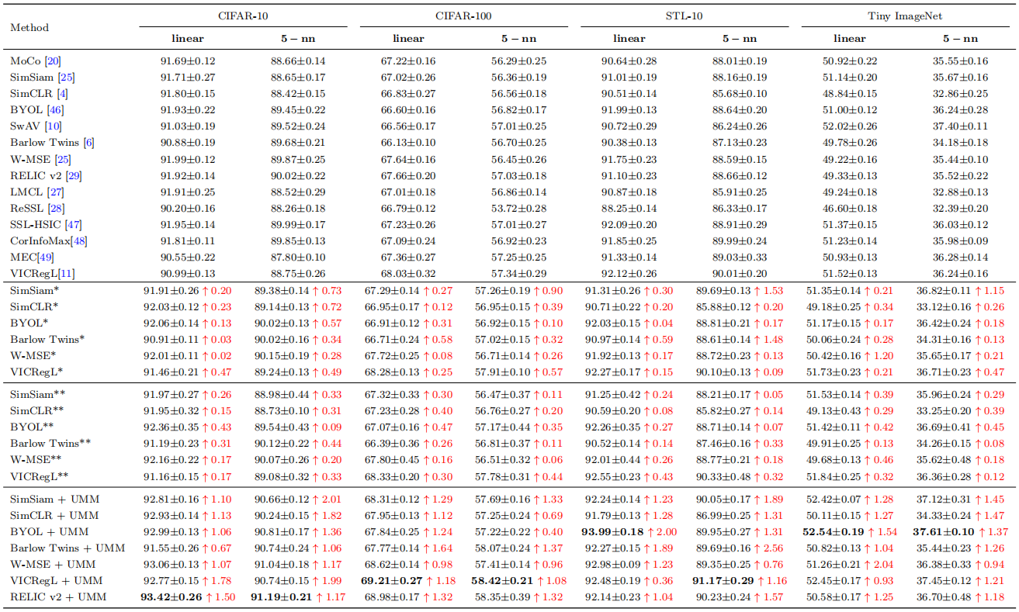Click SwAV reference number 10
Viewport: 1019px width, 612px height.
pyautogui.click(x=54, y=126)
